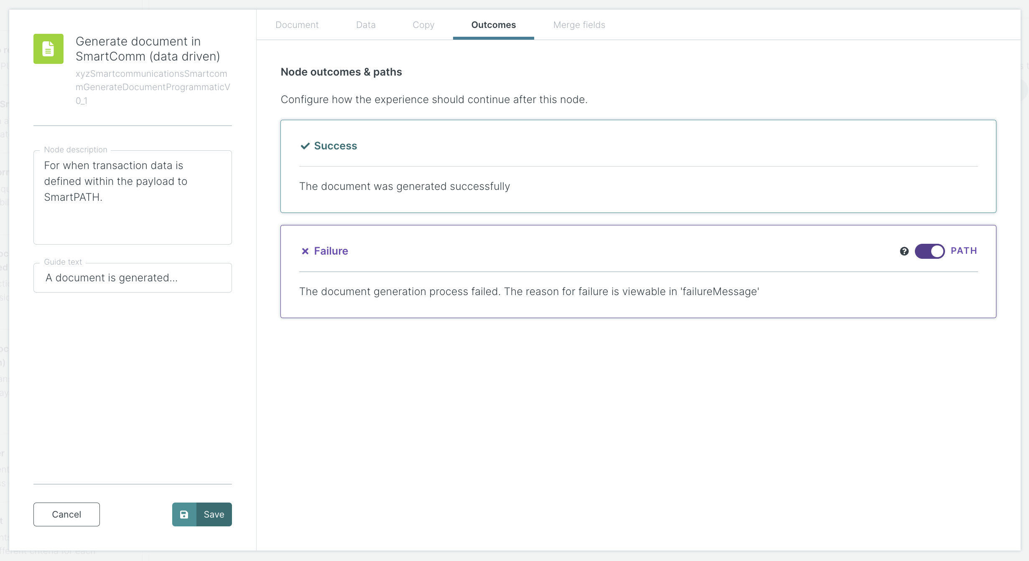Click the Failure outcome heading
Screen dimensions: 1029x561
tap(331, 251)
